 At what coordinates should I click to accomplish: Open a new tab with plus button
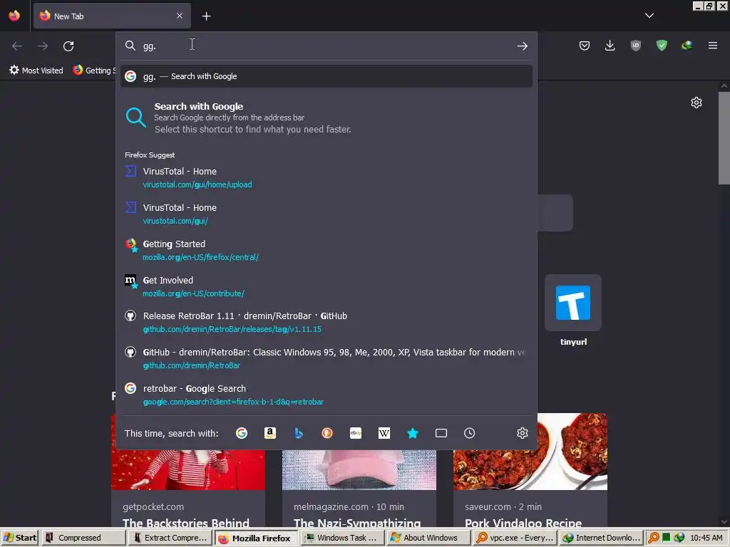(206, 16)
